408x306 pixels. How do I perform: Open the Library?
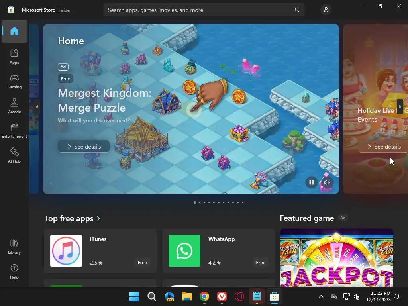click(x=14, y=247)
